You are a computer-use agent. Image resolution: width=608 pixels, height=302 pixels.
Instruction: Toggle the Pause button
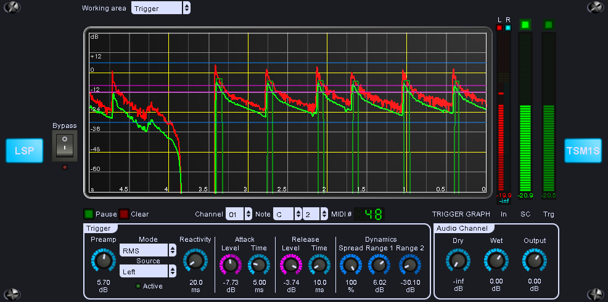pyautogui.click(x=89, y=214)
